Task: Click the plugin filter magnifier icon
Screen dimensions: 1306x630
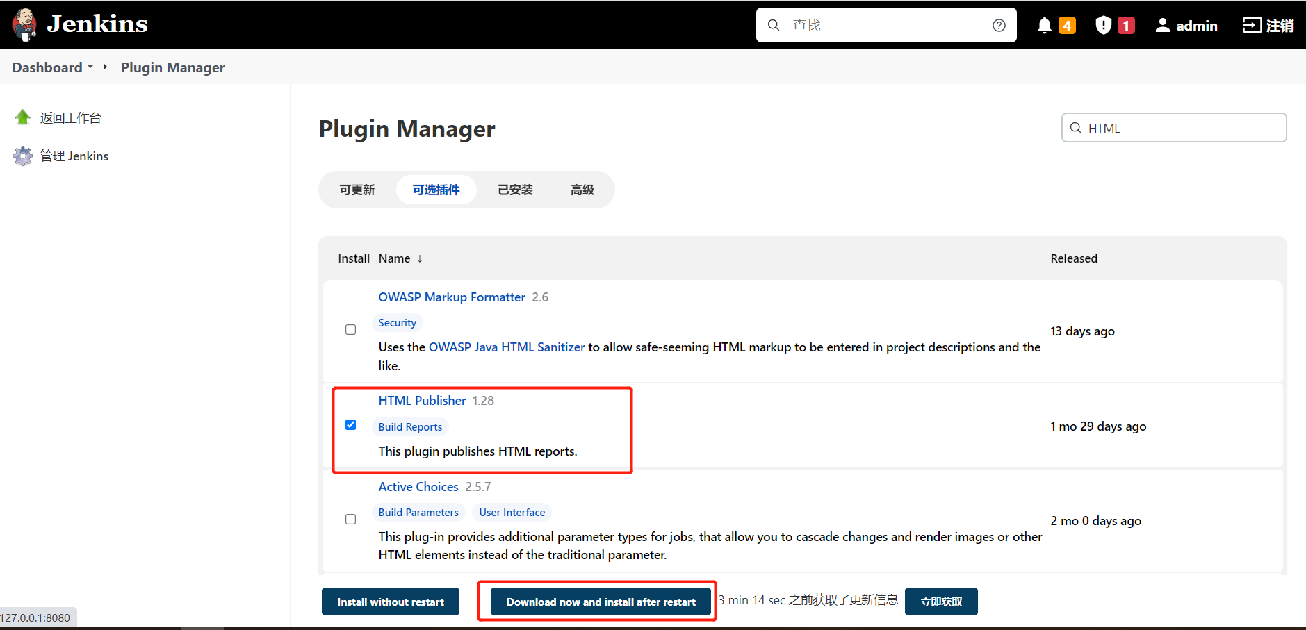Action: pyautogui.click(x=1076, y=128)
